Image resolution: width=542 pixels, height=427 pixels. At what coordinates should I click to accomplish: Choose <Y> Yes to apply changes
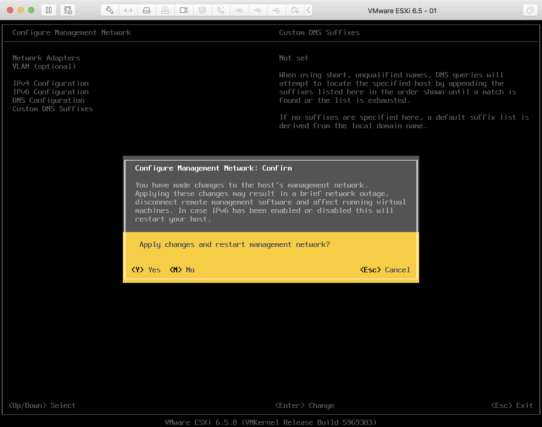click(x=146, y=270)
